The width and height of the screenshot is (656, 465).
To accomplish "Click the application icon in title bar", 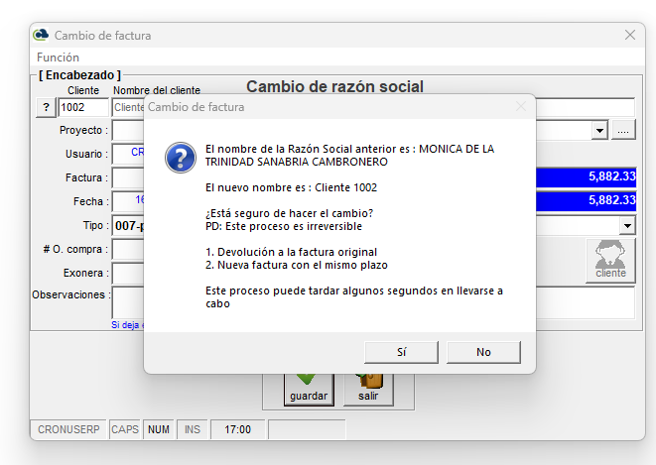I will [x=42, y=36].
